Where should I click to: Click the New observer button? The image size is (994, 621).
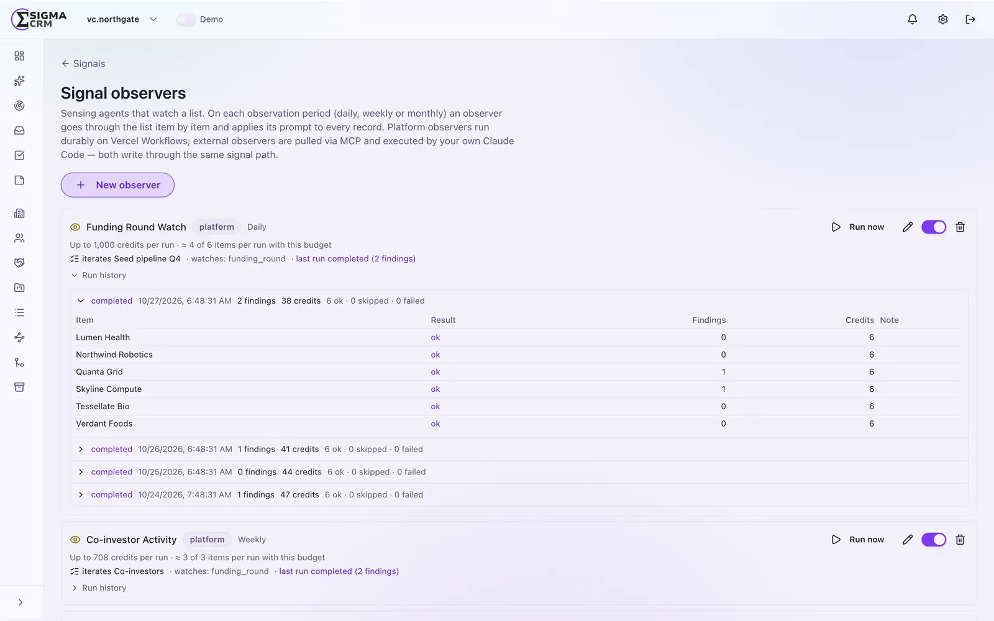pos(117,185)
